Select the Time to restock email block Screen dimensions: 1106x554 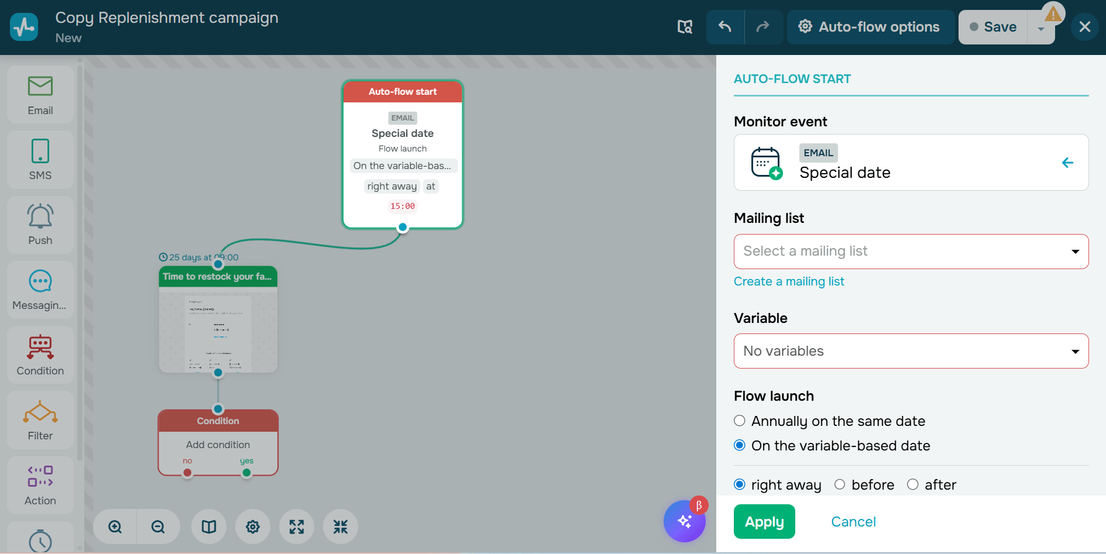[218, 319]
